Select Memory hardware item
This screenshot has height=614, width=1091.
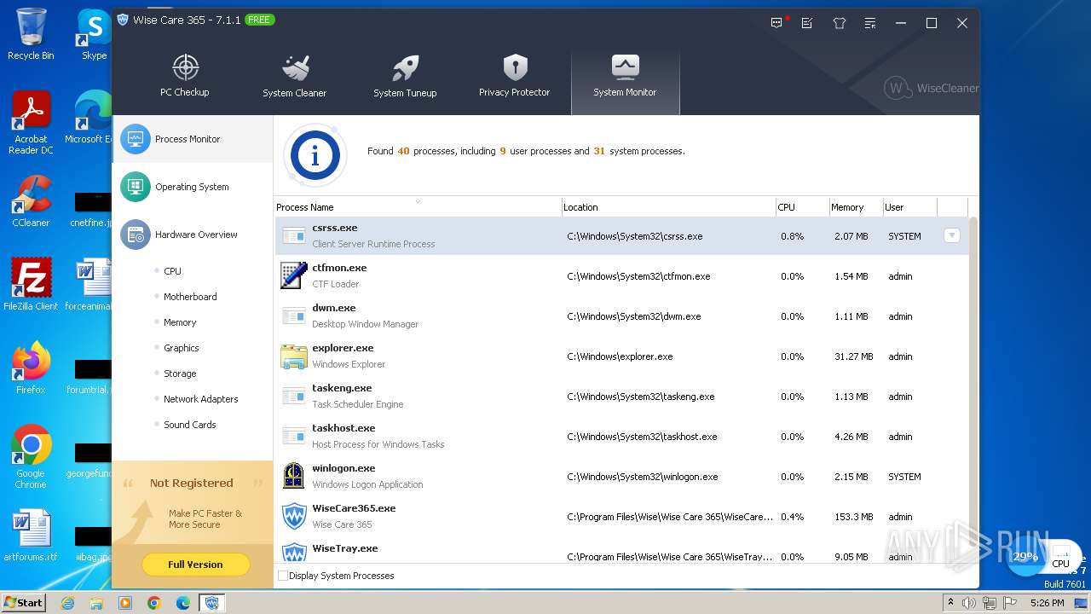point(180,322)
